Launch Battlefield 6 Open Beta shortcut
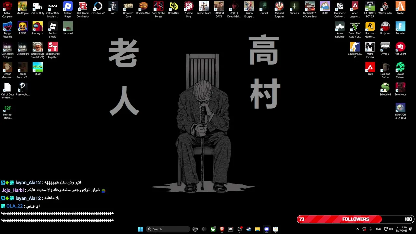 coord(309,10)
